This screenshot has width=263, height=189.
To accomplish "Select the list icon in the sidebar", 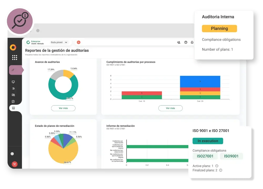I will click(x=13, y=88).
